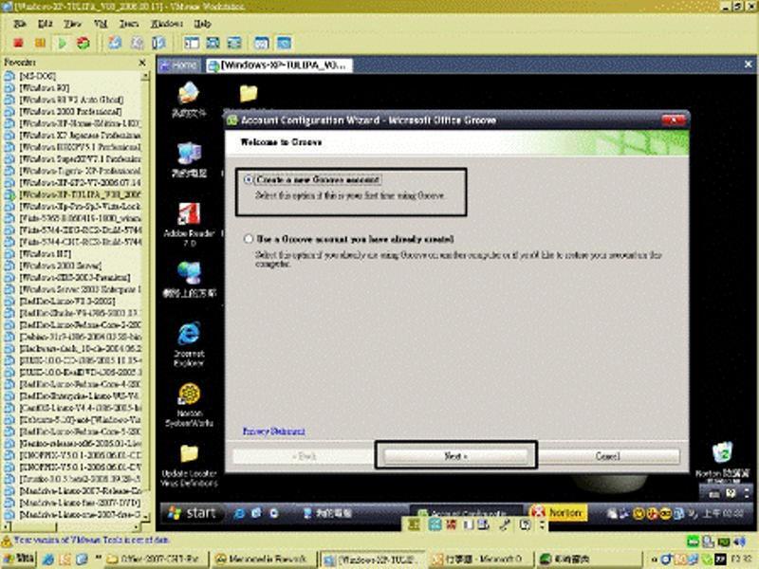759x569 pixels.
Task: Select [MS-DOS] in Favorites list
Action: pos(37,76)
